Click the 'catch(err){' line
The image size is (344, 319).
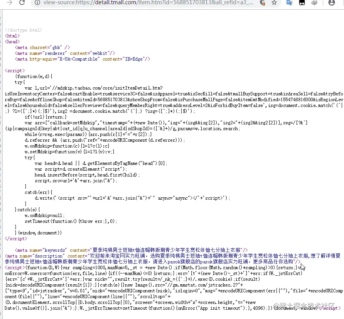click(39, 192)
